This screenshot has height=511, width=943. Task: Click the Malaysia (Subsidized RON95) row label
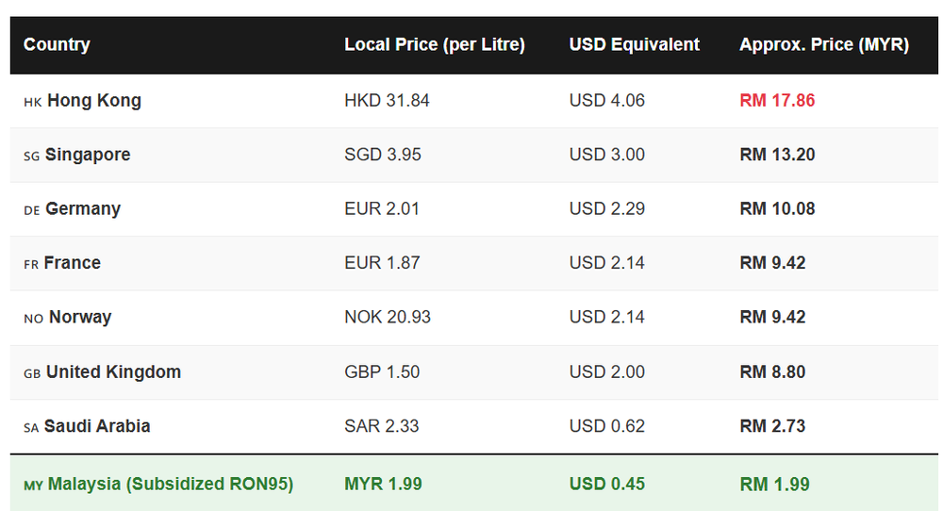coord(171,484)
